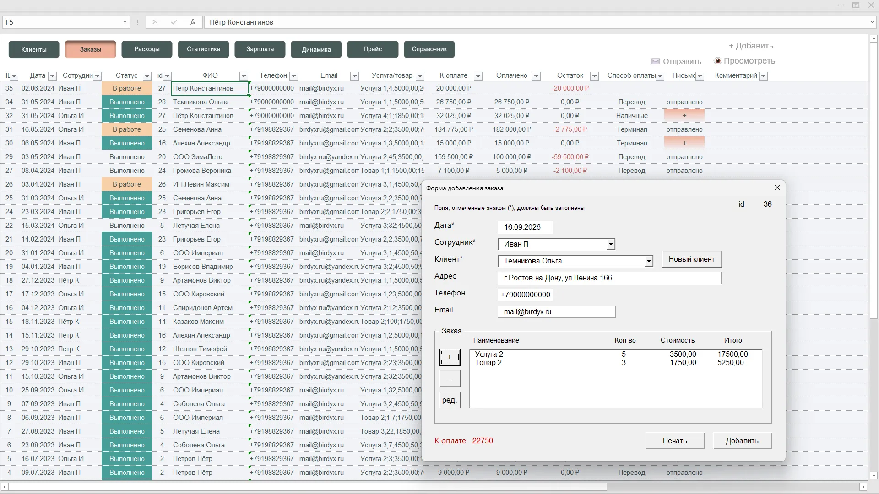Click the + letter cell in row 32
Viewport: 879px width, 494px height.
(x=684, y=116)
